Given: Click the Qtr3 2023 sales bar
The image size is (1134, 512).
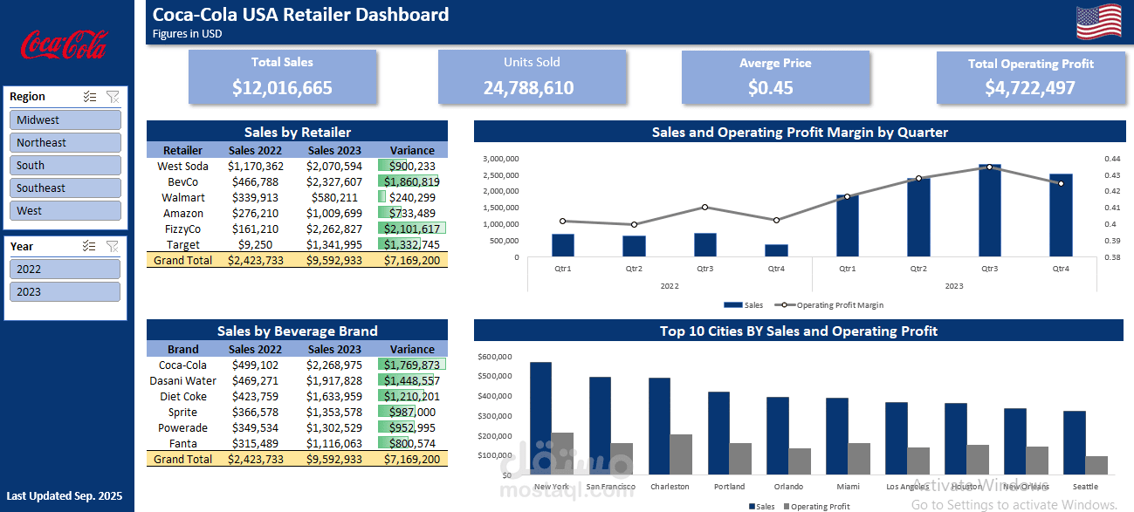Looking at the screenshot, I should pyautogui.click(x=989, y=210).
